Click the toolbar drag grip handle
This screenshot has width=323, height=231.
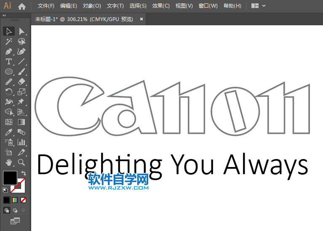tap(15, 20)
